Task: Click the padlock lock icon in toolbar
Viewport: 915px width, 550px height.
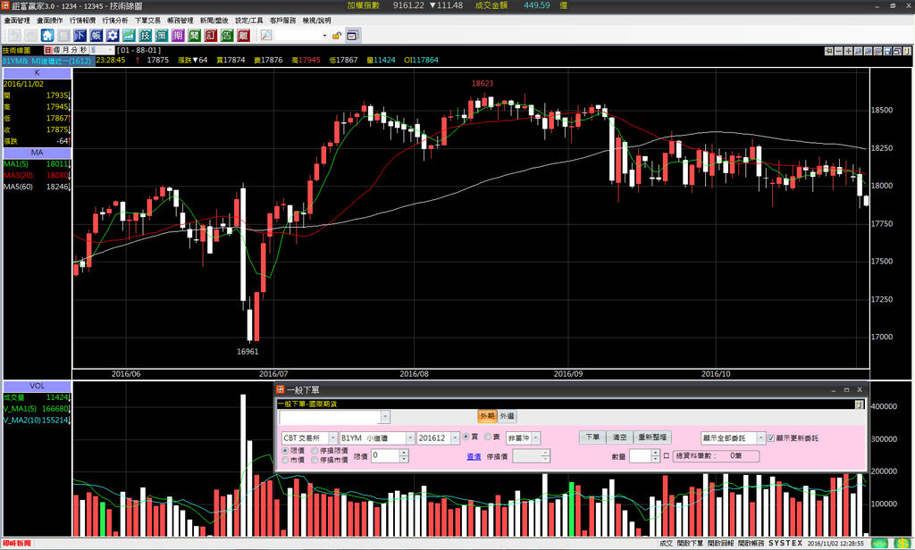Action: pos(337,36)
